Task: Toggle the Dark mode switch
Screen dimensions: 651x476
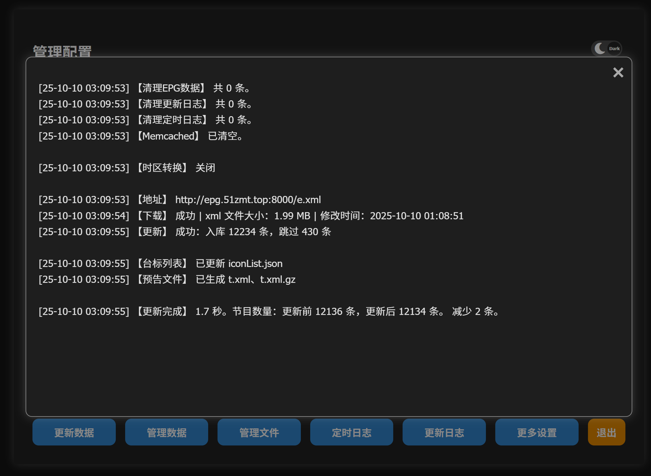Action: (x=606, y=49)
